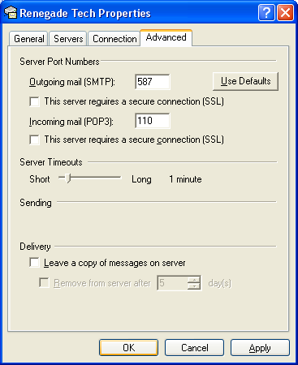Image resolution: width=298 pixels, height=365 pixels.
Task: Select the Advanced tab
Action: (x=166, y=37)
